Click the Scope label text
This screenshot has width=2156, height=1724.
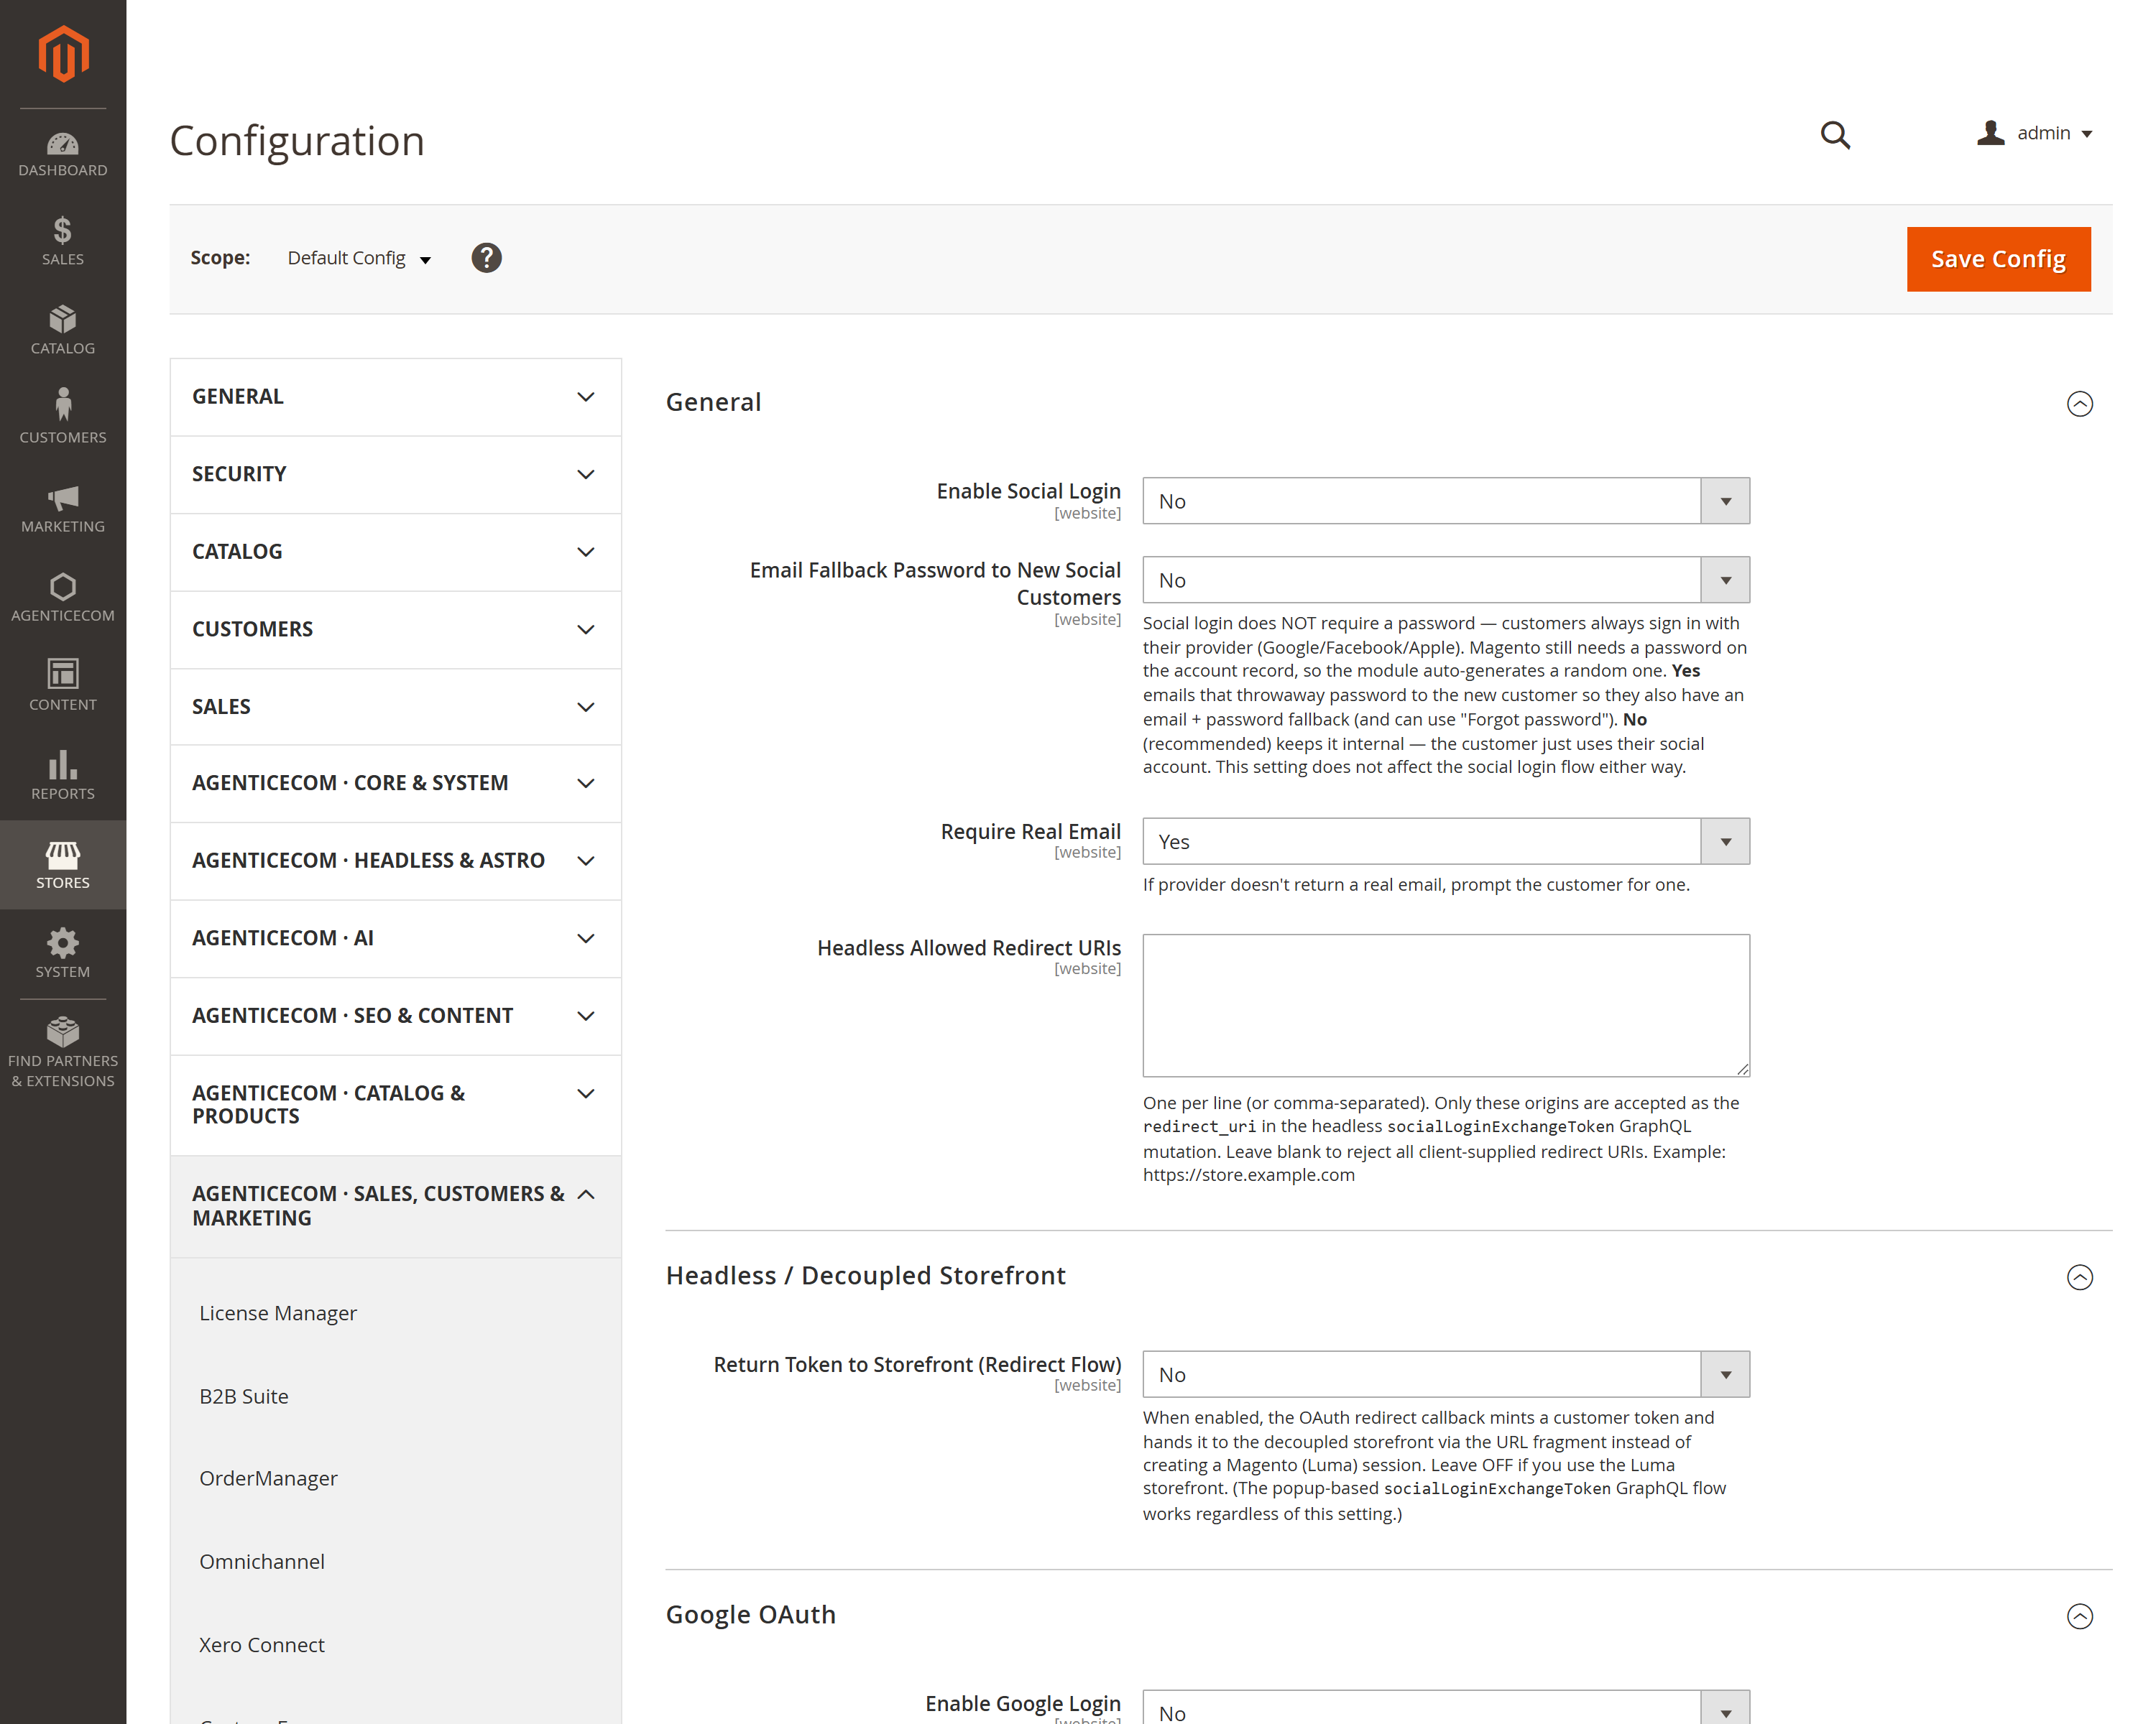[x=220, y=258]
